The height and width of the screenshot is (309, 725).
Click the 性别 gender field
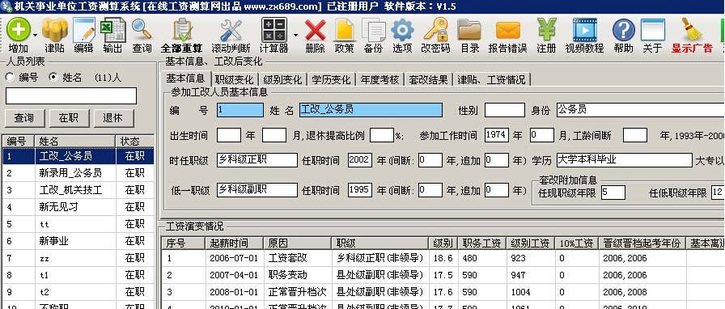tap(504, 110)
